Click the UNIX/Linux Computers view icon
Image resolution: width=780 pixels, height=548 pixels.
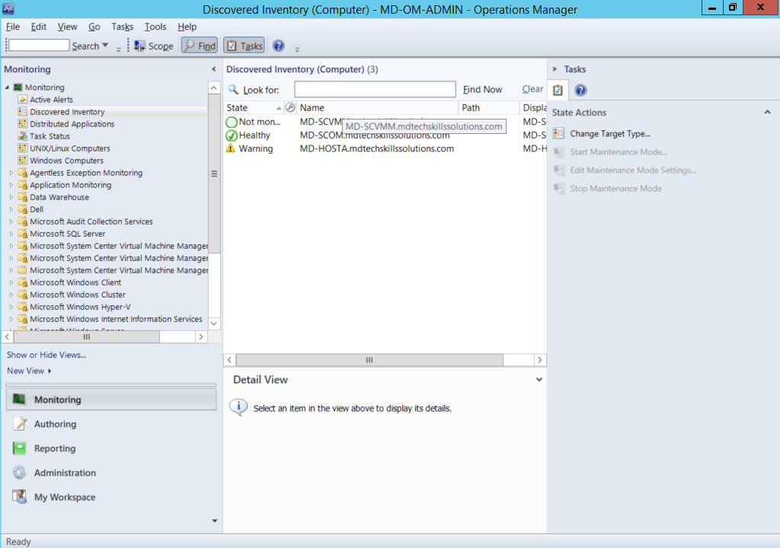(22, 148)
